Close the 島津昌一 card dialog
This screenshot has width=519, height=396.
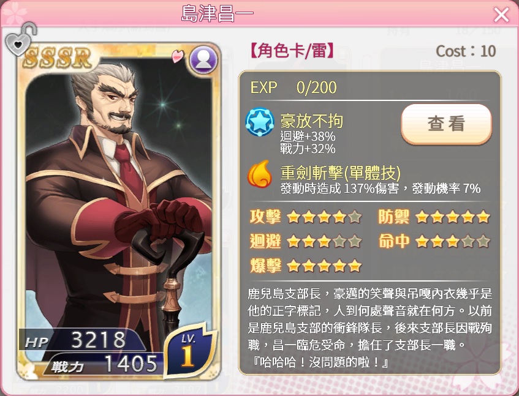point(501,15)
